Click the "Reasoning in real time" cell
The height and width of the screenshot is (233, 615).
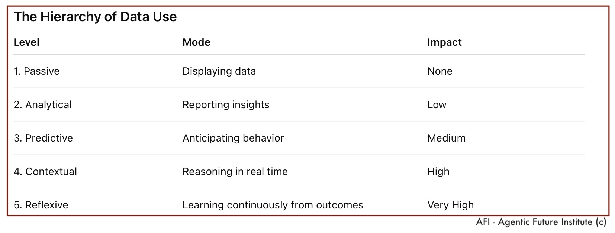pos(235,172)
